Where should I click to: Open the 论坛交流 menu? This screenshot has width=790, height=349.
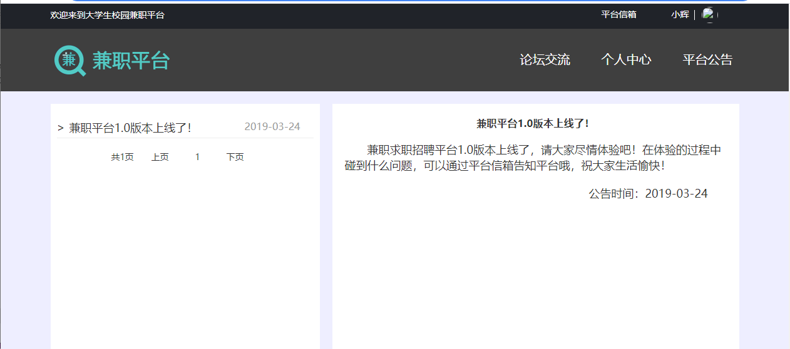545,60
